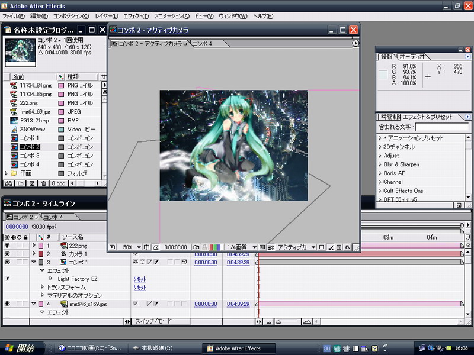Switch to コンポ 4 tab in viewer

pos(202,44)
